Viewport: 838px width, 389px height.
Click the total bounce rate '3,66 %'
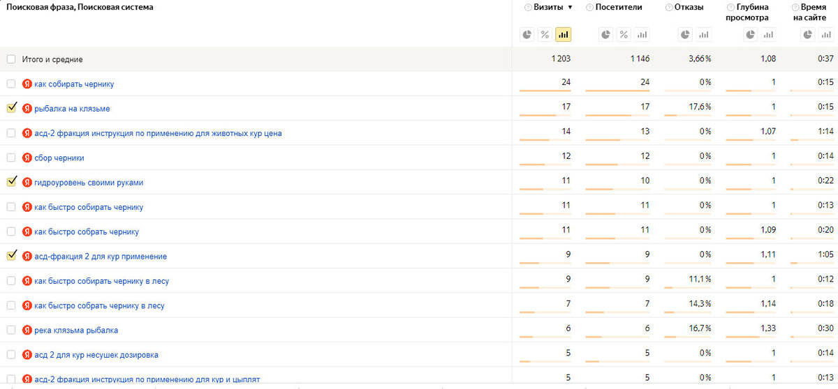coord(700,59)
